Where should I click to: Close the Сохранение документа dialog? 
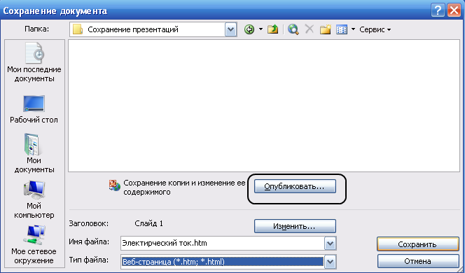(x=454, y=10)
